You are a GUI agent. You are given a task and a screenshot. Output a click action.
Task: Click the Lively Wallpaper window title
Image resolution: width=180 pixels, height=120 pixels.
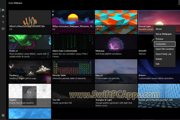click(x=15, y=3)
